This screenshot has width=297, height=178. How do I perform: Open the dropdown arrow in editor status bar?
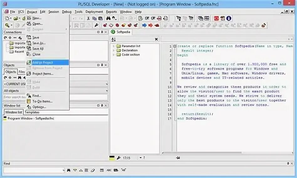pyautogui.click(x=141, y=158)
